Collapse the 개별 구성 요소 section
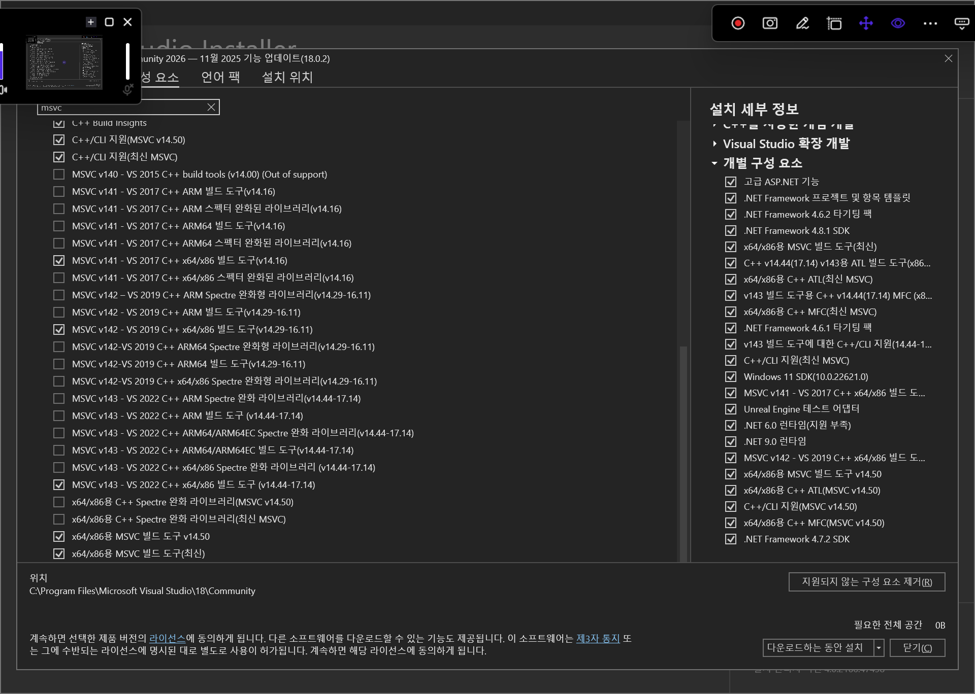The width and height of the screenshot is (975, 694). click(x=714, y=163)
